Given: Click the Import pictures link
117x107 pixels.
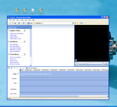Looking at the screenshot, I should pos(14,37).
